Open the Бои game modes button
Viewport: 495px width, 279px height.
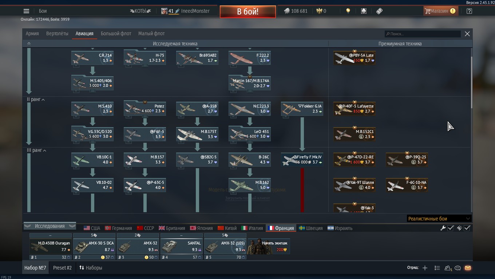click(x=43, y=11)
